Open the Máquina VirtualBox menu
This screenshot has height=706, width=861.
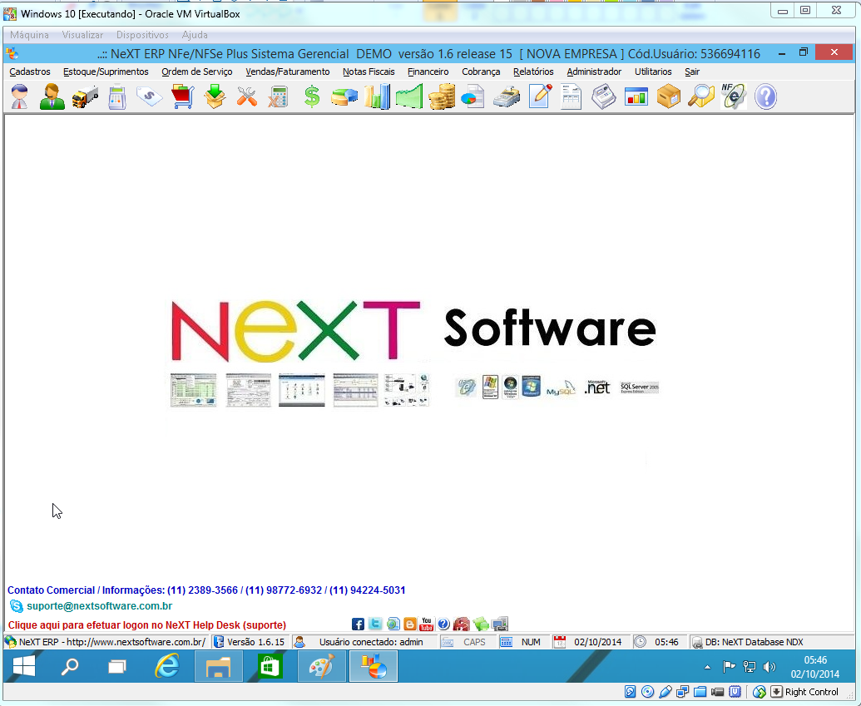click(30, 34)
